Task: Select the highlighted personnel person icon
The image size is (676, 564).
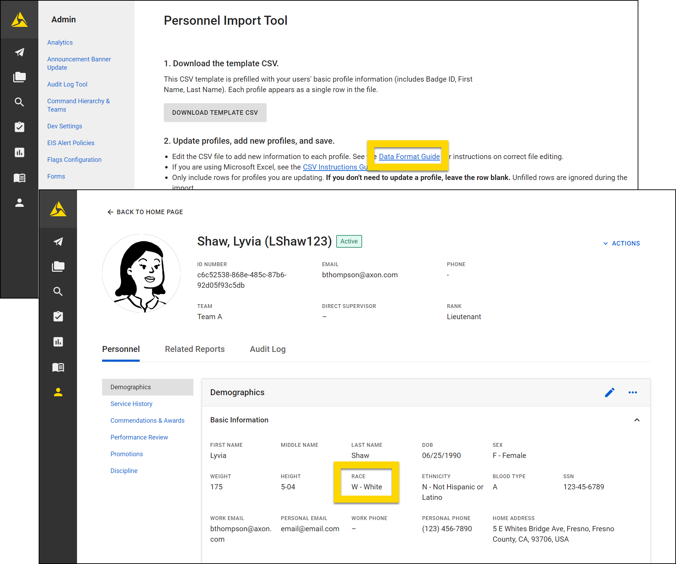Action: point(58,392)
